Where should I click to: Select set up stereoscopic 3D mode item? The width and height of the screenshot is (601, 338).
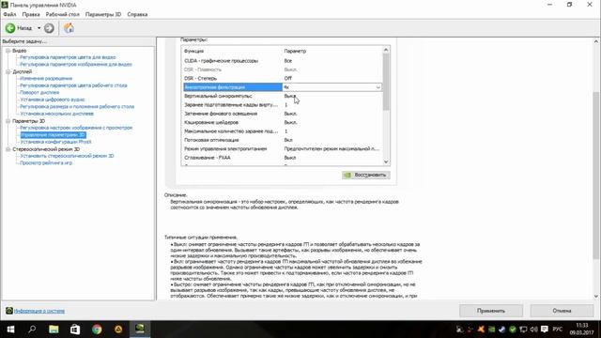(67, 156)
